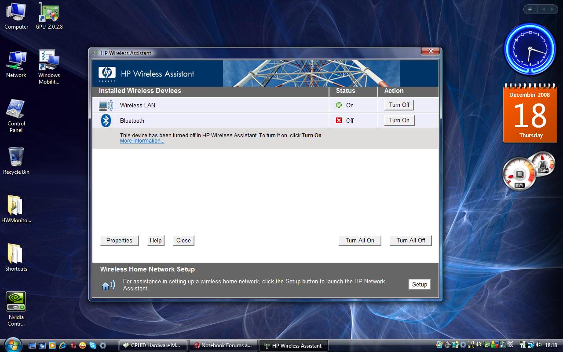Click the HP Wireless Assistant title bar icon
Image resolution: width=563 pixels, height=352 pixels.
click(x=95, y=53)
